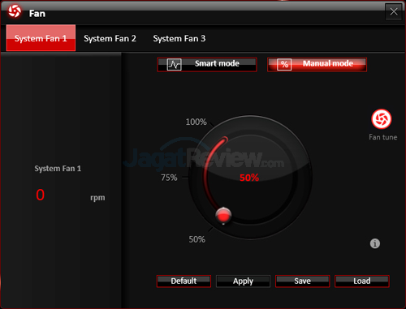The height and width of the screenshot is (309, 406).
Task: Switch to System Fan 3 tab
Action: click(179, 38)
